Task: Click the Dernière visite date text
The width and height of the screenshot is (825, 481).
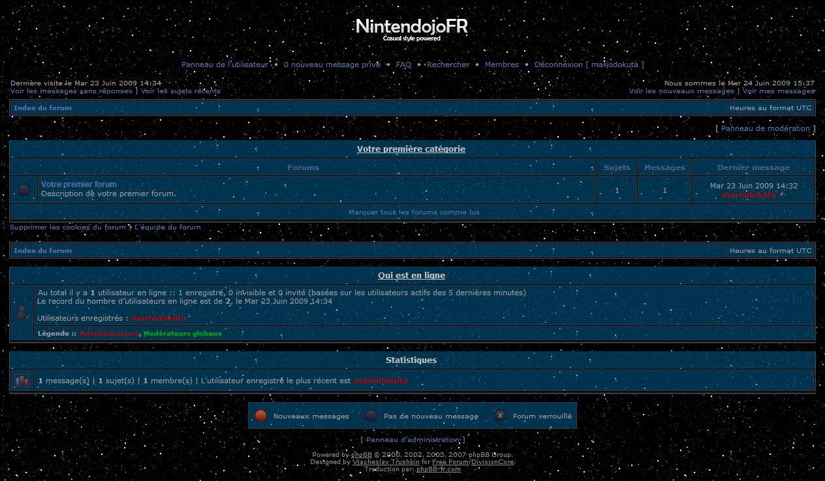Action: [86, 83]
